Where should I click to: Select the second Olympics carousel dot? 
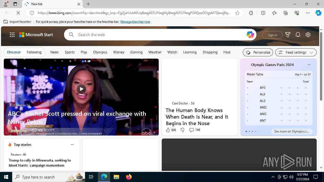(249, 131)
